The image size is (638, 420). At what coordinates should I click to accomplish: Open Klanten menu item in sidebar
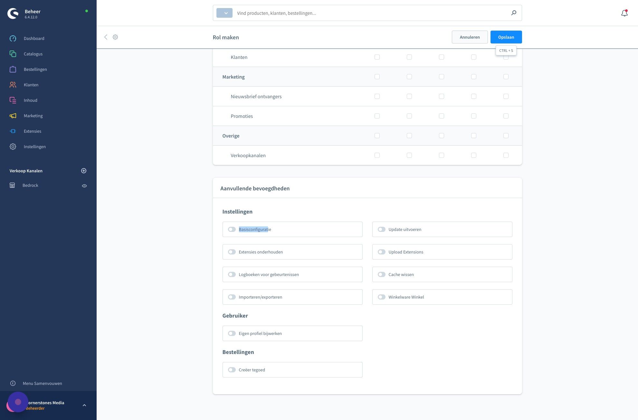pyautogui.click(x=31, y=85)
